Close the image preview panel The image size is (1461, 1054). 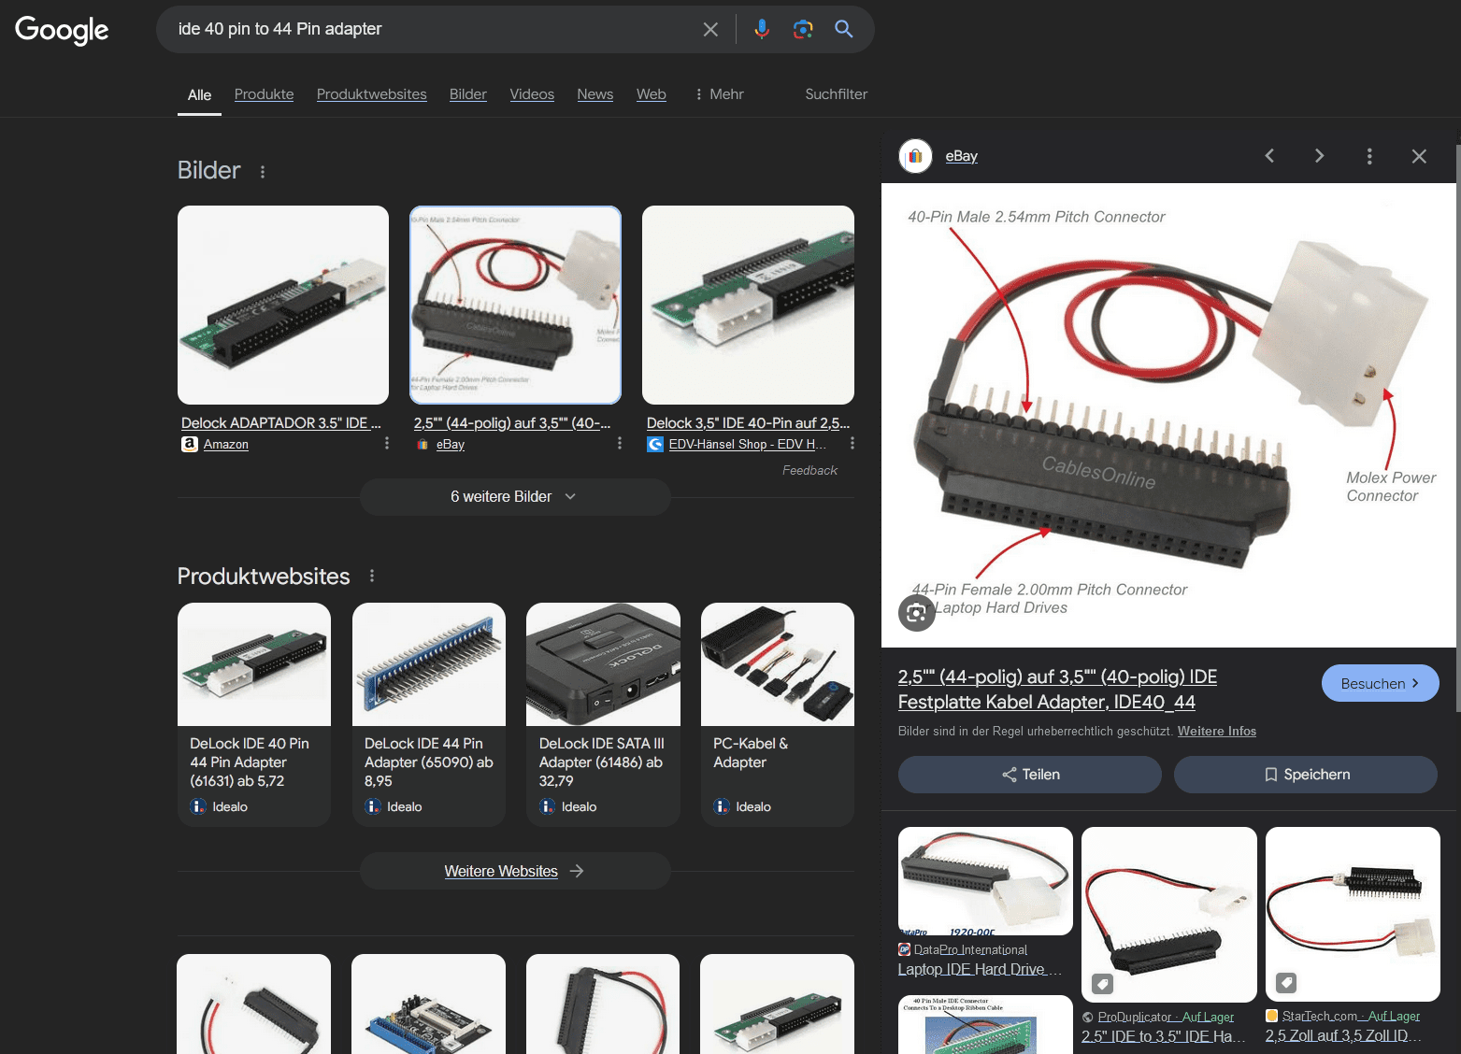pos(1419,156)
